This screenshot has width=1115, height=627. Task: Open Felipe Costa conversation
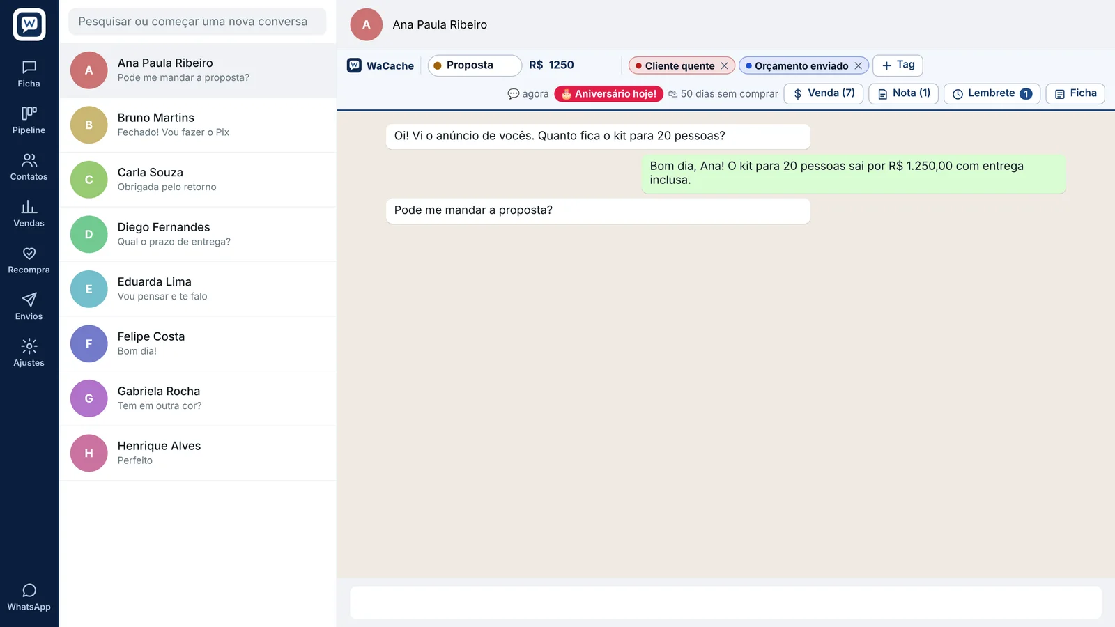tap(197, 343)
